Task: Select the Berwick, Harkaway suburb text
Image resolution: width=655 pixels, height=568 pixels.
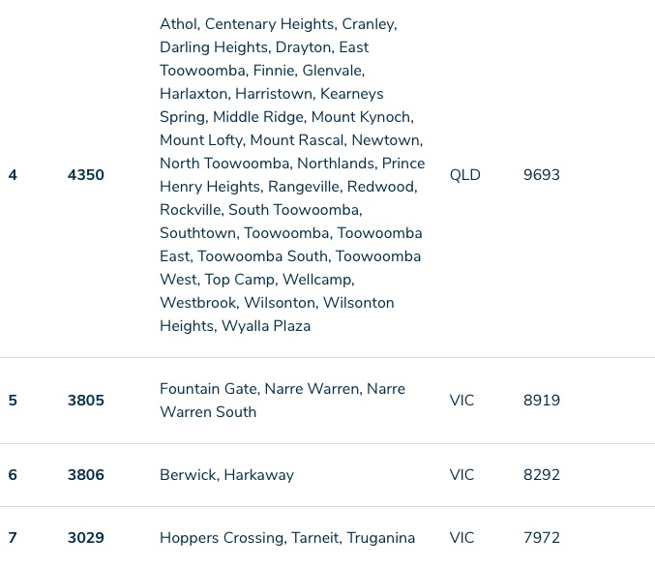Action: (x=226, y=475)
